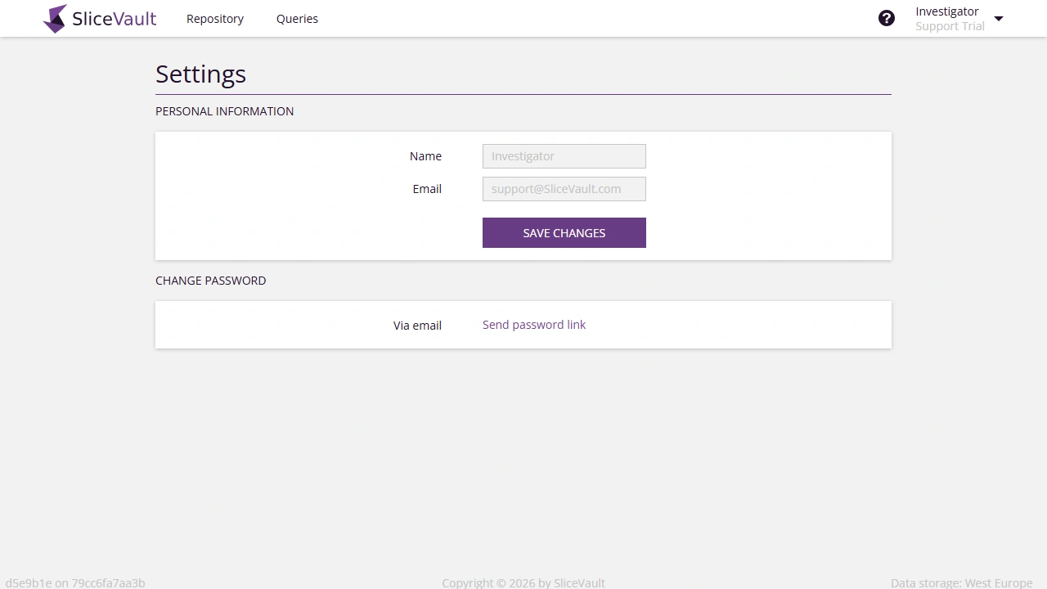Click the Support Trial label

coord(950,25)
